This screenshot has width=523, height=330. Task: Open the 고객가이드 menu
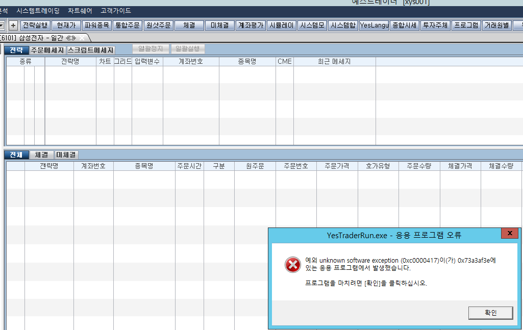click(116, 11)
